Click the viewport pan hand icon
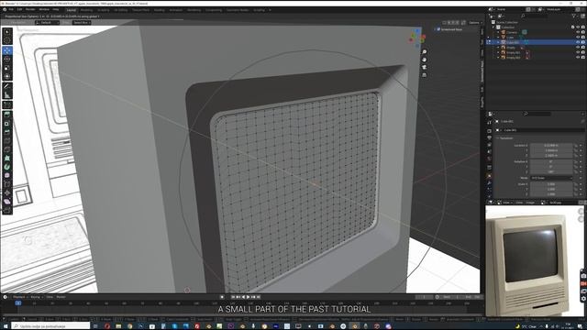 pyautogui.click(x=424, y=60)
